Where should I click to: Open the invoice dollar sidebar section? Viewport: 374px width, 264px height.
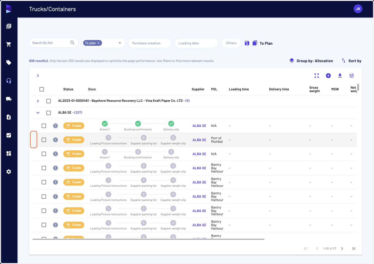(x=9, y=117)
